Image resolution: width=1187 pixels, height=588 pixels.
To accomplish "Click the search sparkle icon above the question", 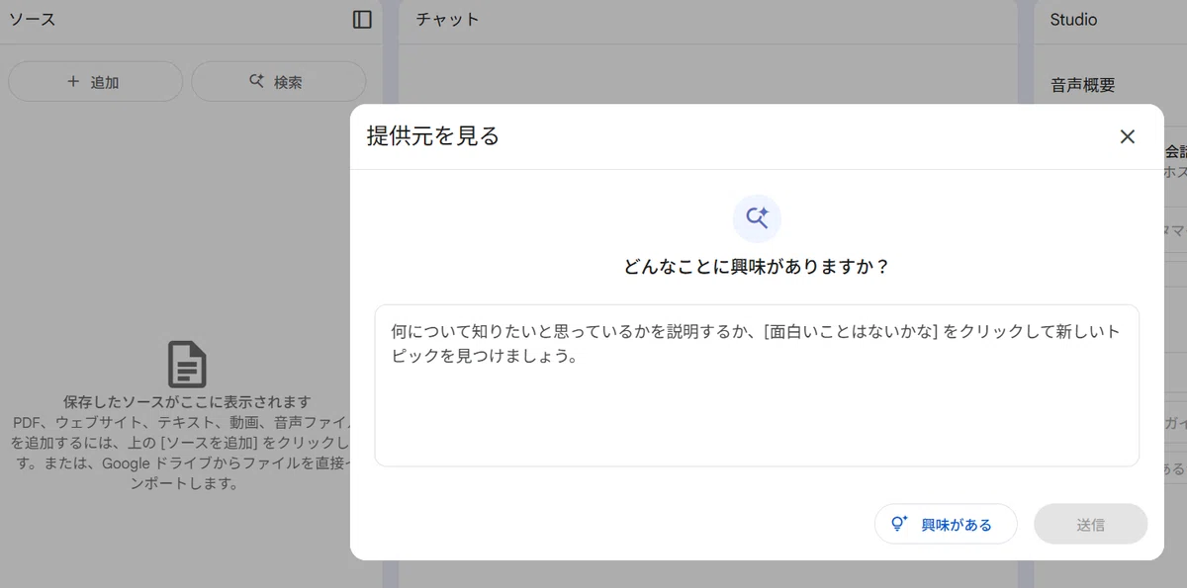I will 757,218.
